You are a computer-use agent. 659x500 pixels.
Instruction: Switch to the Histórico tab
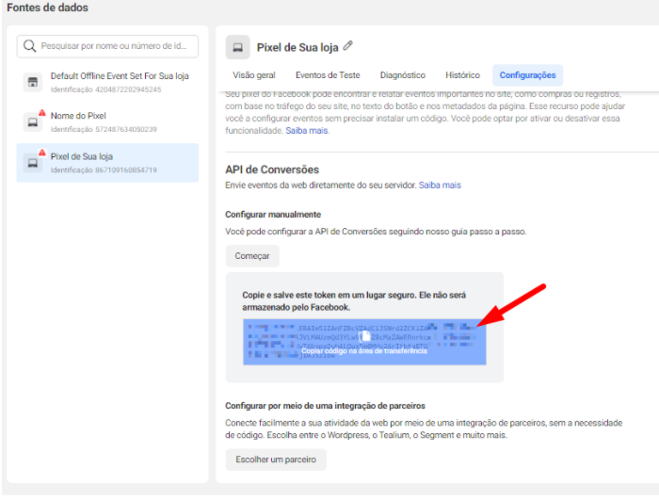(x=462, y=75)
